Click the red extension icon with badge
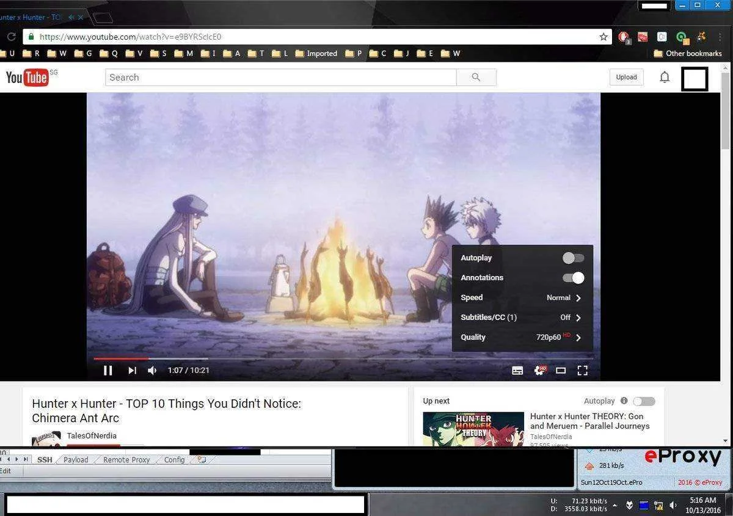The image size is (733, 516). click(624, 37)
